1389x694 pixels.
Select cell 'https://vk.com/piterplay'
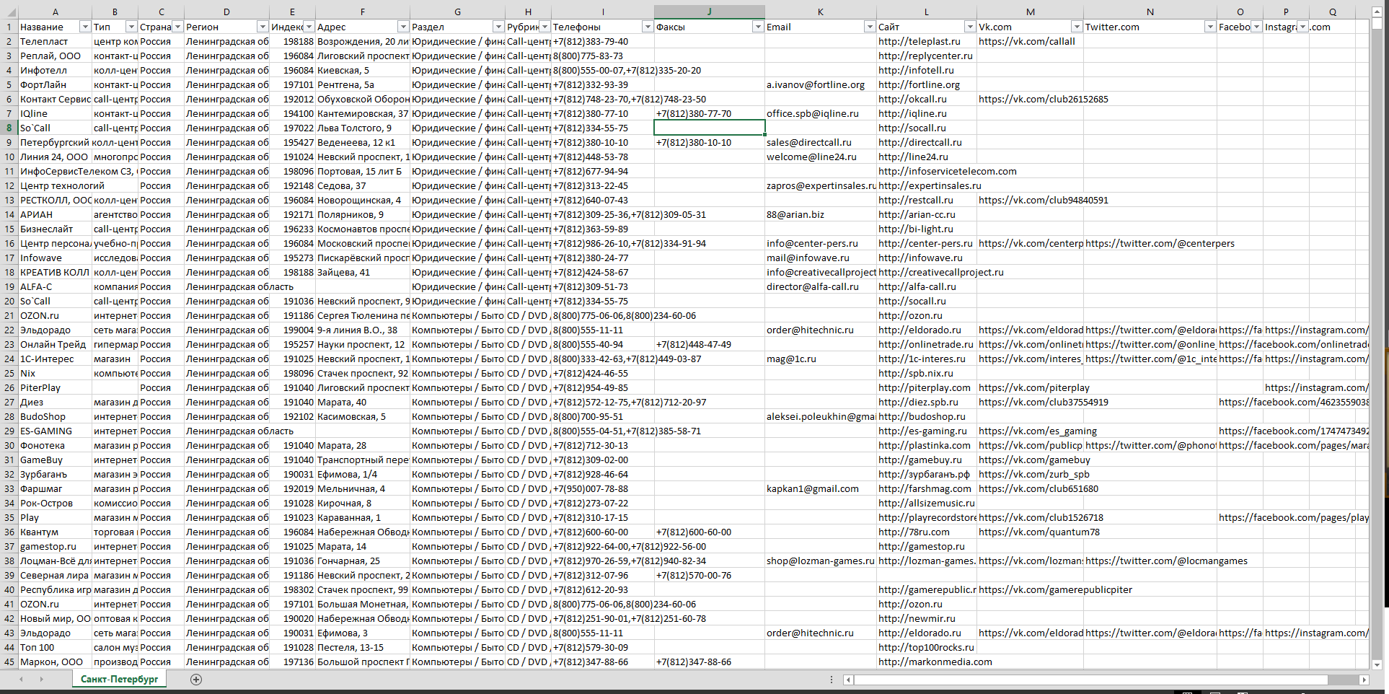[1031, 387]
